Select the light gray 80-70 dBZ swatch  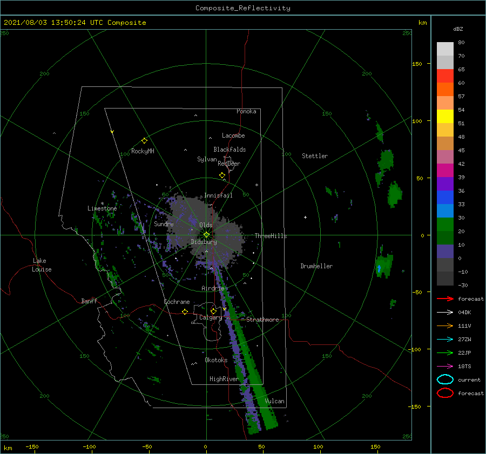(445, 49)
